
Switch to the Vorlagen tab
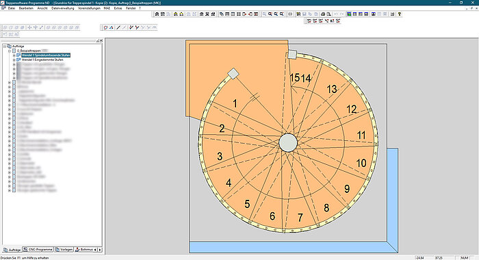click(x=64, y=250)
